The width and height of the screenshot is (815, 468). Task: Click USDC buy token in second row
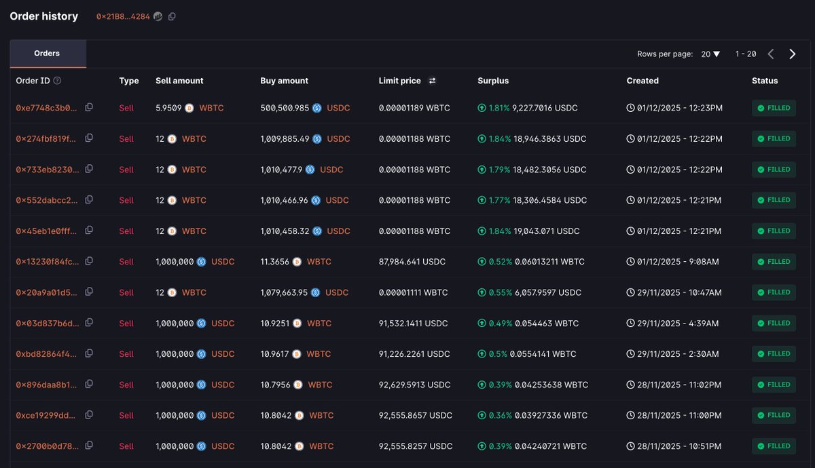(338, 139)
